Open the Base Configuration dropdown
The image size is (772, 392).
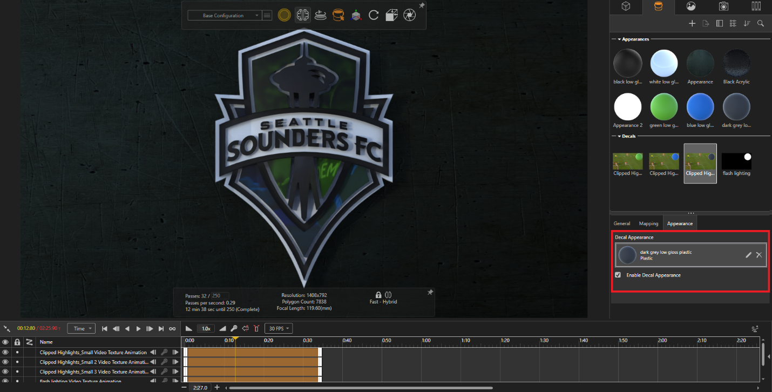click(224, 16)
